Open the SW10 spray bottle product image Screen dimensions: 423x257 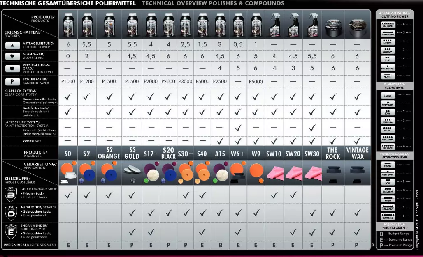[274, 25]
